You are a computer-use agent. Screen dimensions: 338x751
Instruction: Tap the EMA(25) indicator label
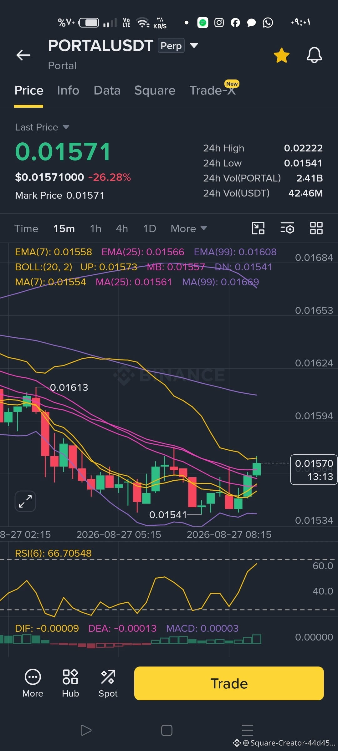(143, 252)
